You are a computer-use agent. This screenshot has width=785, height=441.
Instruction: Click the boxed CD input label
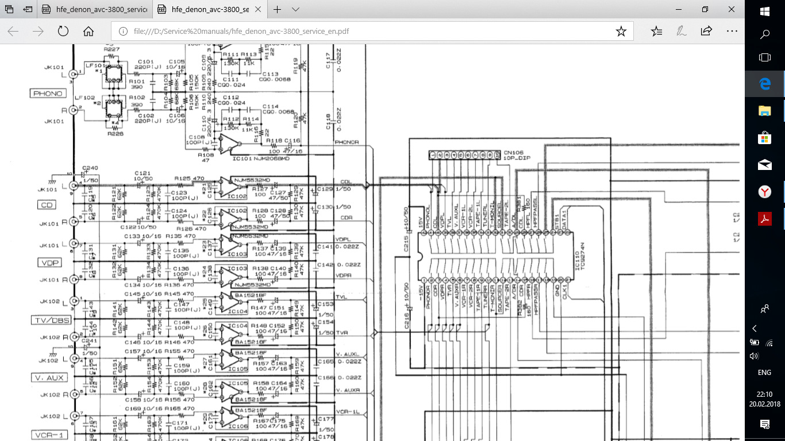(x=47, y=205)
